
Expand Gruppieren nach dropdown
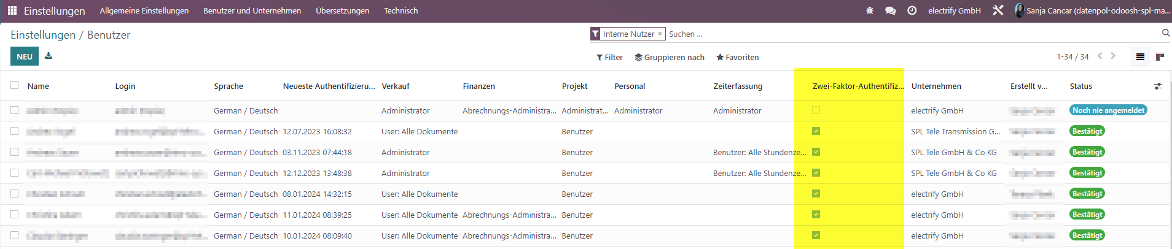click(x=670, y=57)
